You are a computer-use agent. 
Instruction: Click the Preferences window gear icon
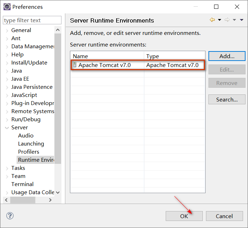pyautogui.click(x=7, y=7)
